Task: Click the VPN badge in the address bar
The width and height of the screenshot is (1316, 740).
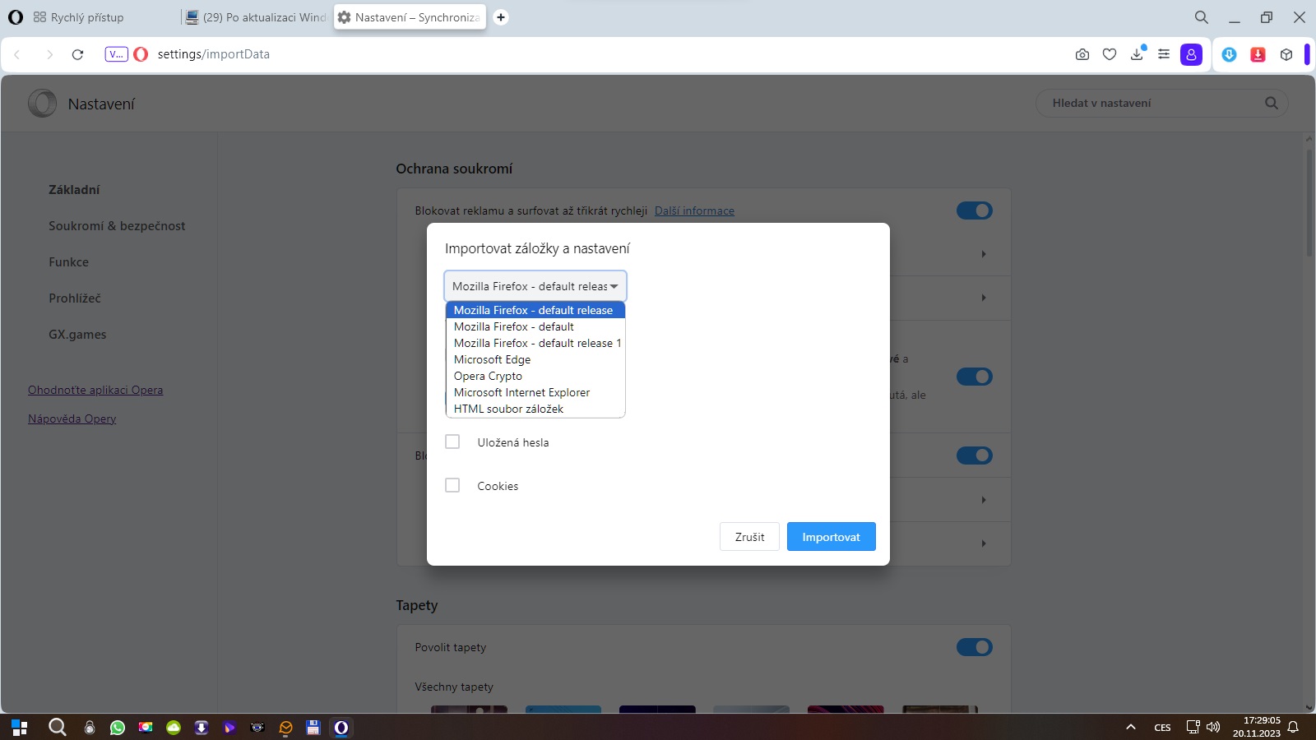Action: click(x=116, y=54)
